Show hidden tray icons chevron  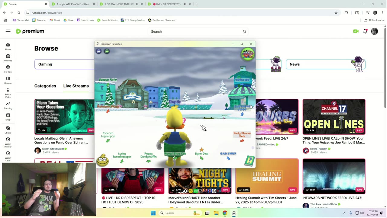pos(344,213)
